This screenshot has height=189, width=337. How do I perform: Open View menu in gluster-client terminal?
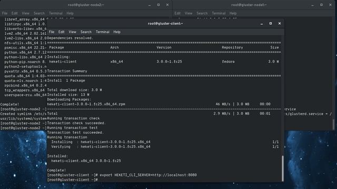pyautogui.click(x=73, y=32)
